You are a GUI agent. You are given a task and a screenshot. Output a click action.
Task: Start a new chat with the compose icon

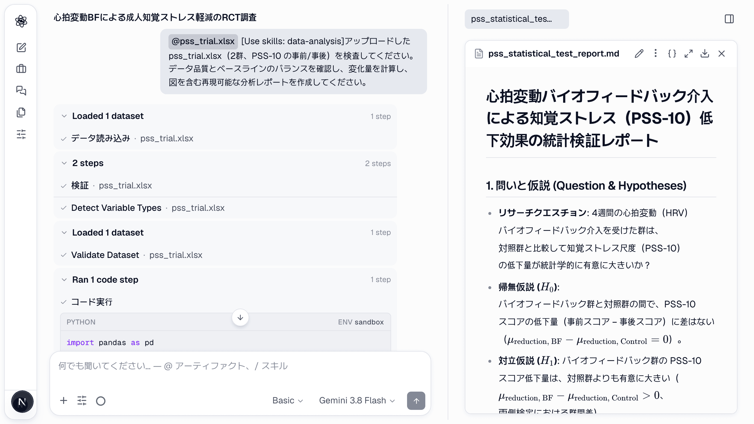point(21,47)
